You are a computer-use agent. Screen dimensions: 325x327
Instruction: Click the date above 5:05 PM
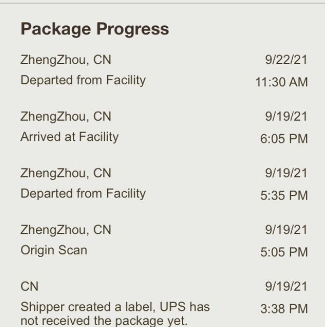pos(286,229)
